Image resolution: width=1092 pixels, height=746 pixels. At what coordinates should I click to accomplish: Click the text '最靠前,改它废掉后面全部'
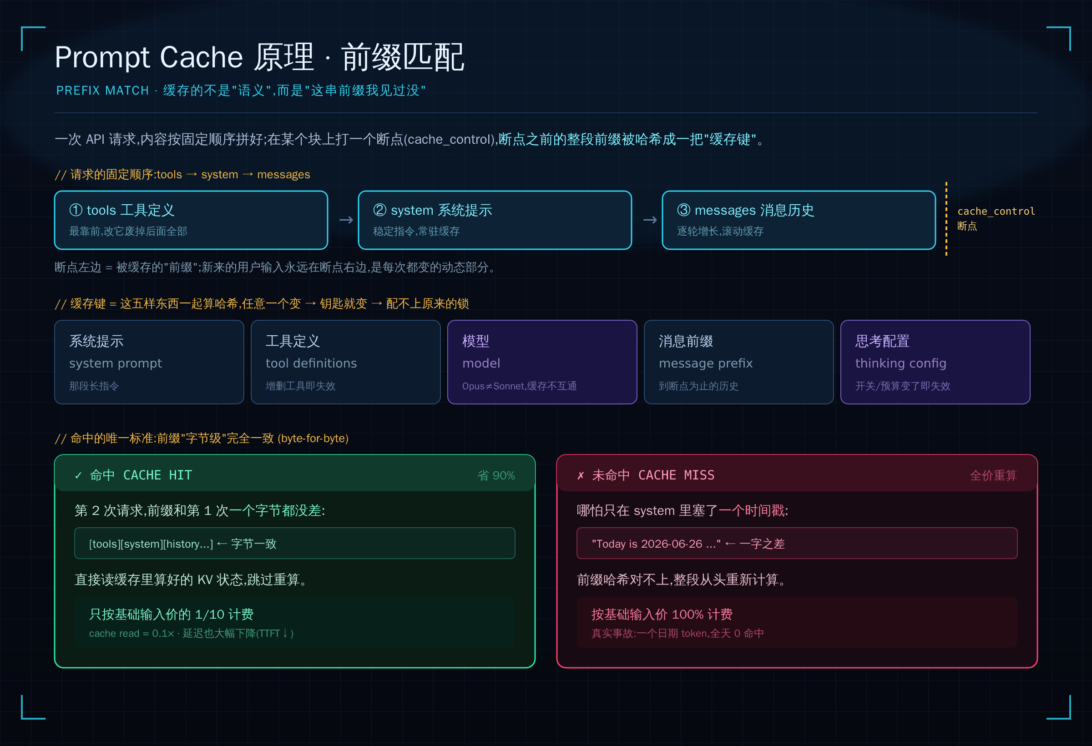(128, 231)
